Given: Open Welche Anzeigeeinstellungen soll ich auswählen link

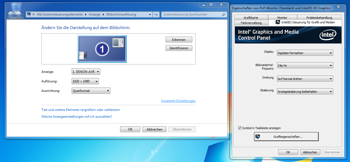Looking at the screenshot, I should pos(77,117).
